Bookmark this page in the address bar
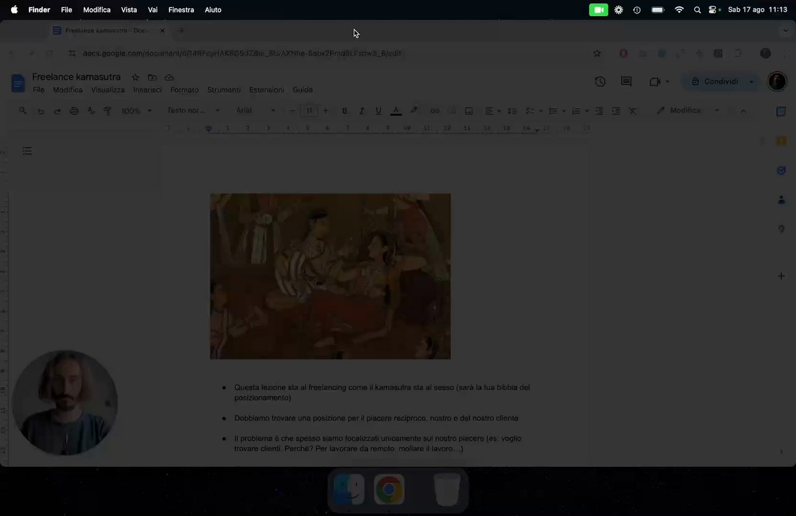Viewport: 796px width, 516px height. pyautogui.click(x=597, y=53)
